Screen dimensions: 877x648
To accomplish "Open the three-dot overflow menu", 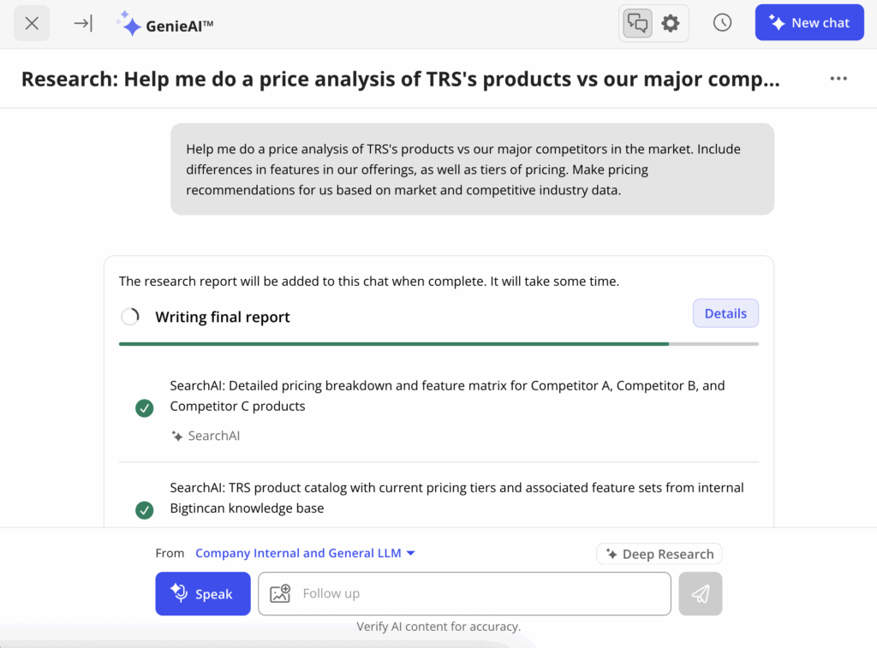I will point(838,78).
